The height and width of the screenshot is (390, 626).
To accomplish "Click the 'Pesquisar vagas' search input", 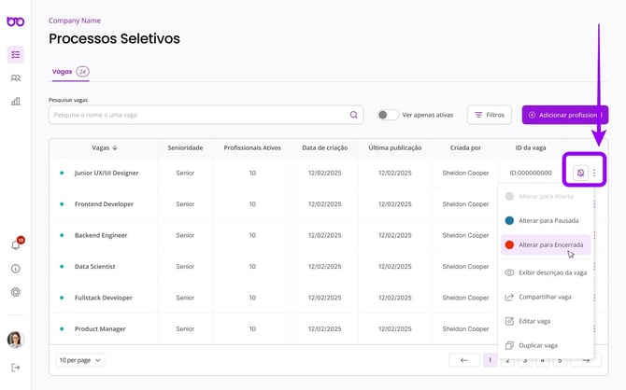I will coord(198,115).
